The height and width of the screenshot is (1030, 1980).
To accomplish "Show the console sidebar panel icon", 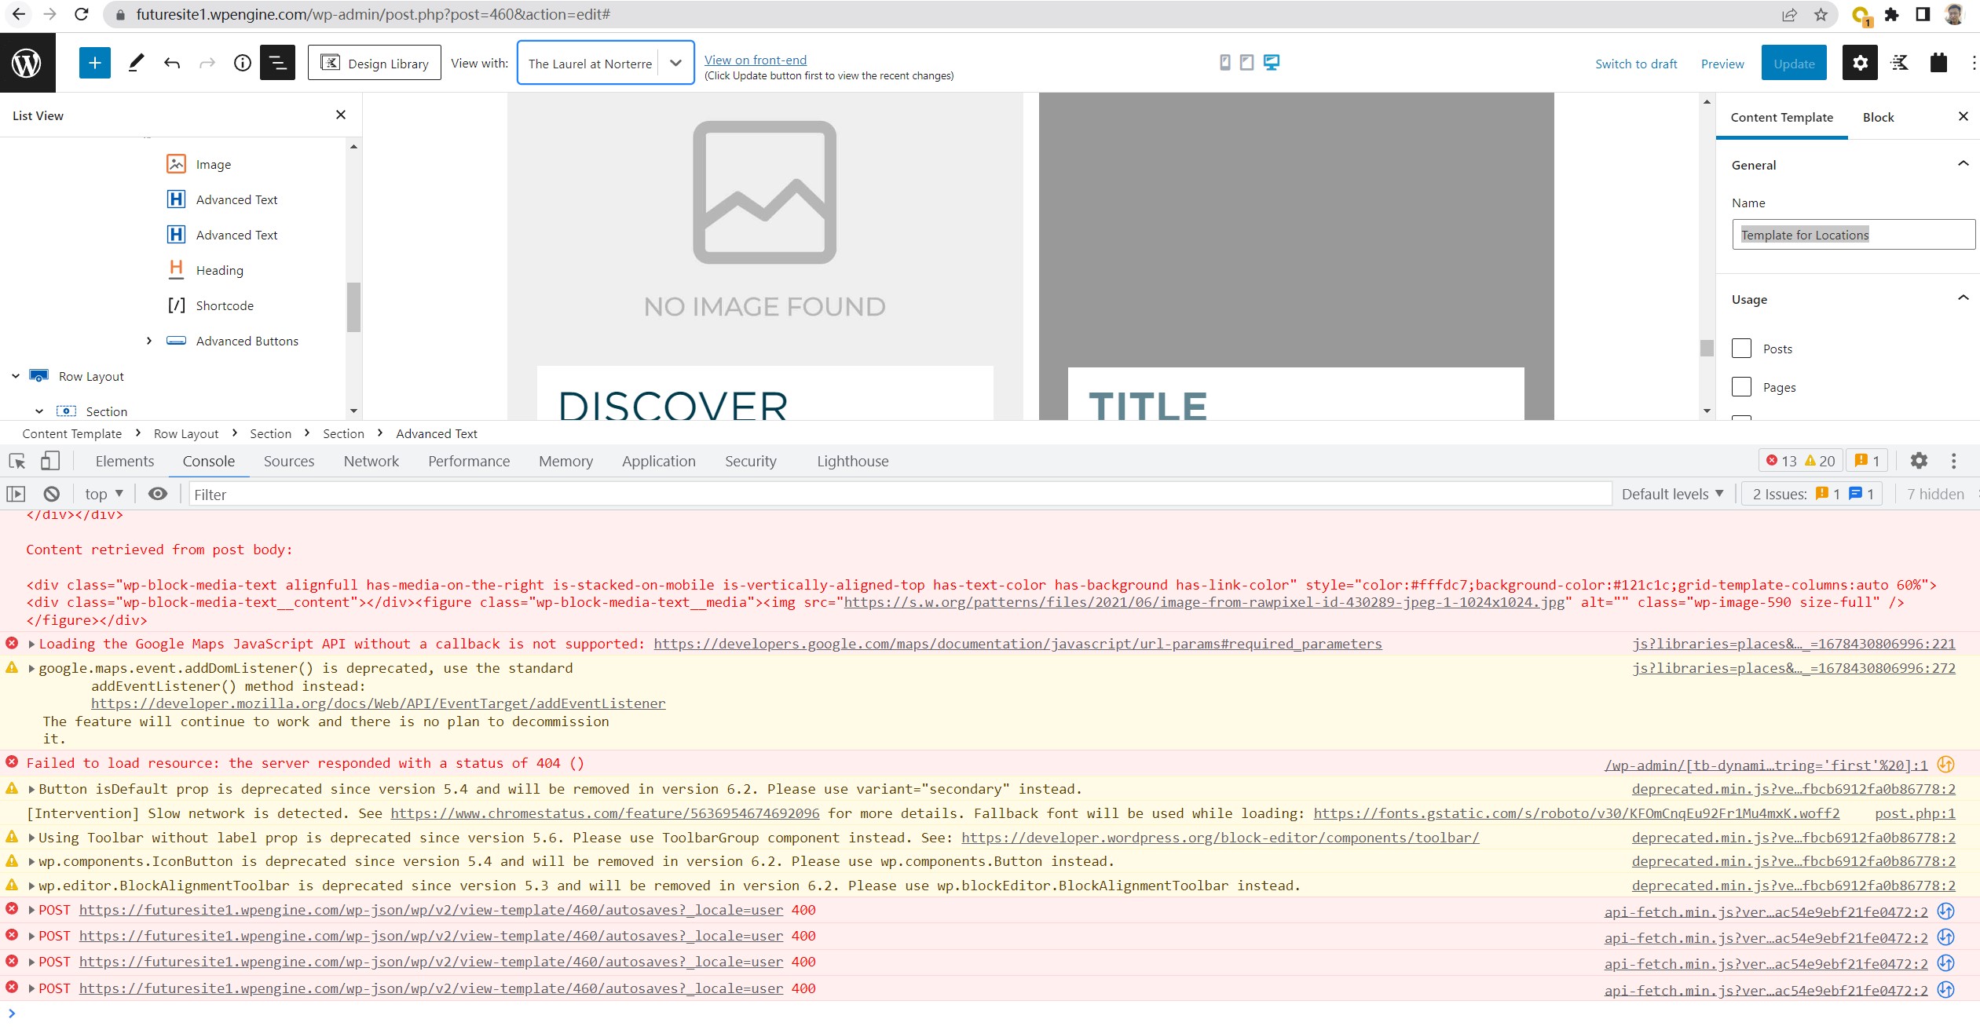I will click(16, 494).
